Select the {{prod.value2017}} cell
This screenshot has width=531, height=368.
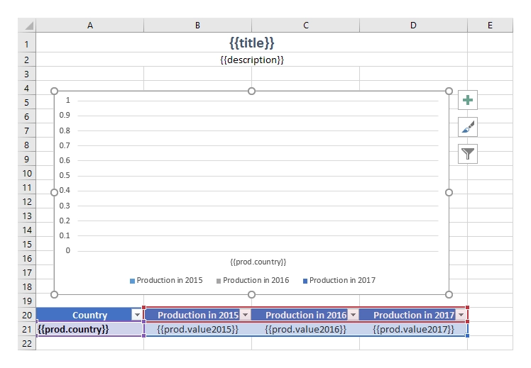pos(413,329)
